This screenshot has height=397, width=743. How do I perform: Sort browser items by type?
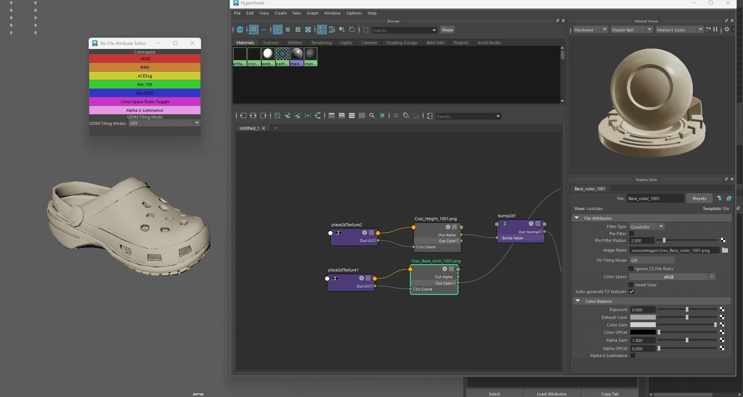click(x=332, y=30)
